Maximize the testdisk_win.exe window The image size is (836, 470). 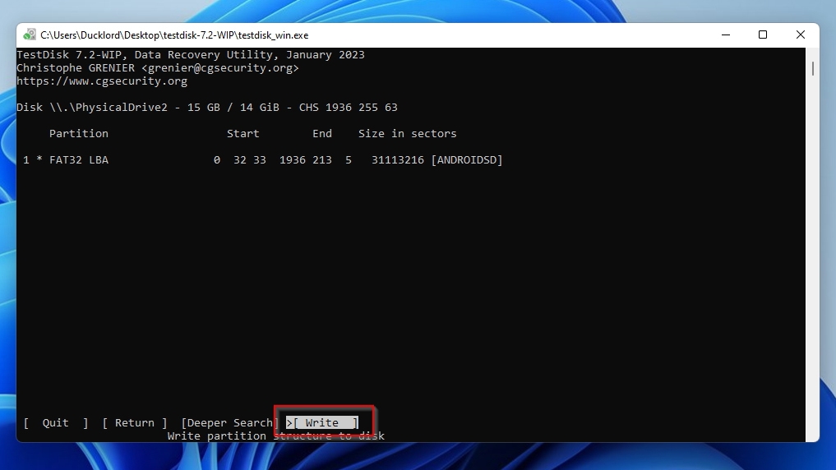(763, 35)
